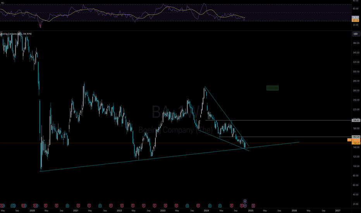Click the 40.00 price axis label
361x213 pixels.
pyautogui.click(x=356, y=194)
